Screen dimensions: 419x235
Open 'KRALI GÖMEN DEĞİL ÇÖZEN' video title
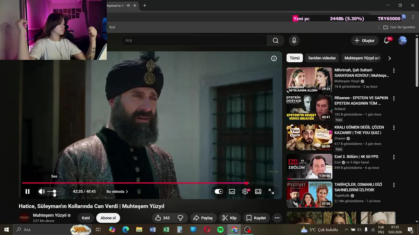[x=359, y=130]
